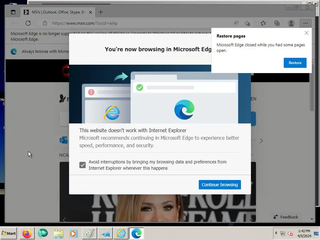The height and width of the screenshot is (240, 320).
Task: Switch to Internet Explorer in taskbar
Action: (121, 233)
